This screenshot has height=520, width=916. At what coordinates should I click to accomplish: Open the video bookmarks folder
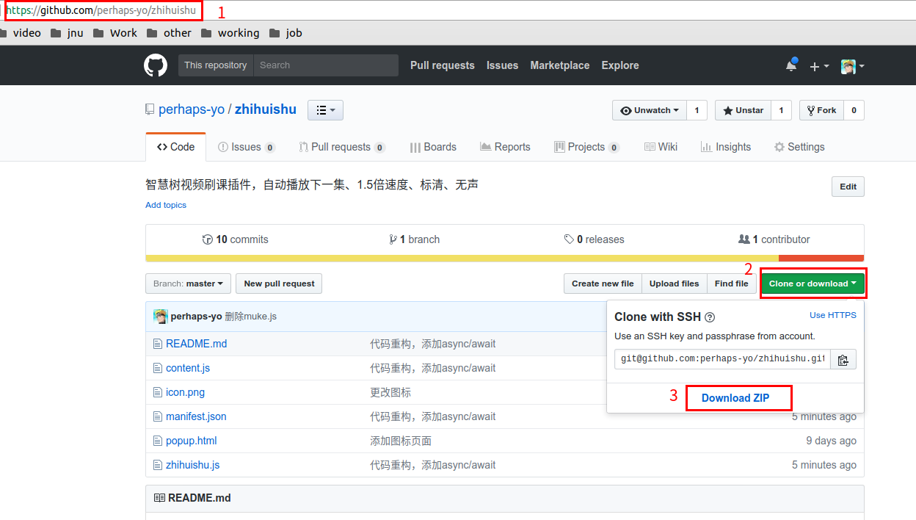pyautogui.click(x=21, y=33)
